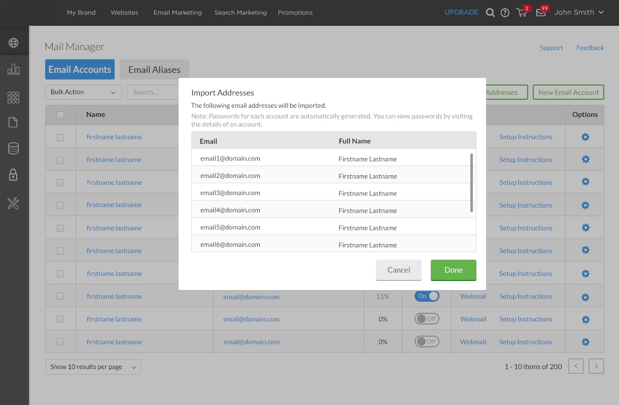Open the tools wrench icon in sidebar
619x405 pixels.
point(14,204)
